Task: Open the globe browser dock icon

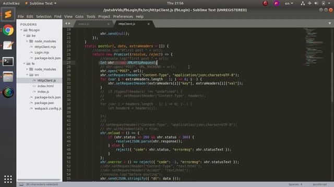Action: (8, 92)
